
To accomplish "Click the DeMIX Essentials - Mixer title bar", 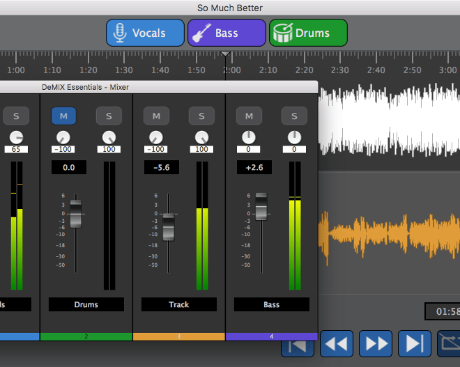I will pyautogui.click(x=158, y=87).
